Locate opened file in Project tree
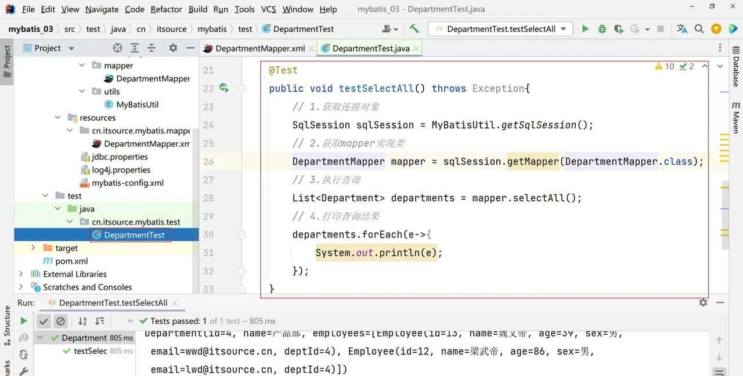This screenshot has height=376, width=743. pos(118,48)
